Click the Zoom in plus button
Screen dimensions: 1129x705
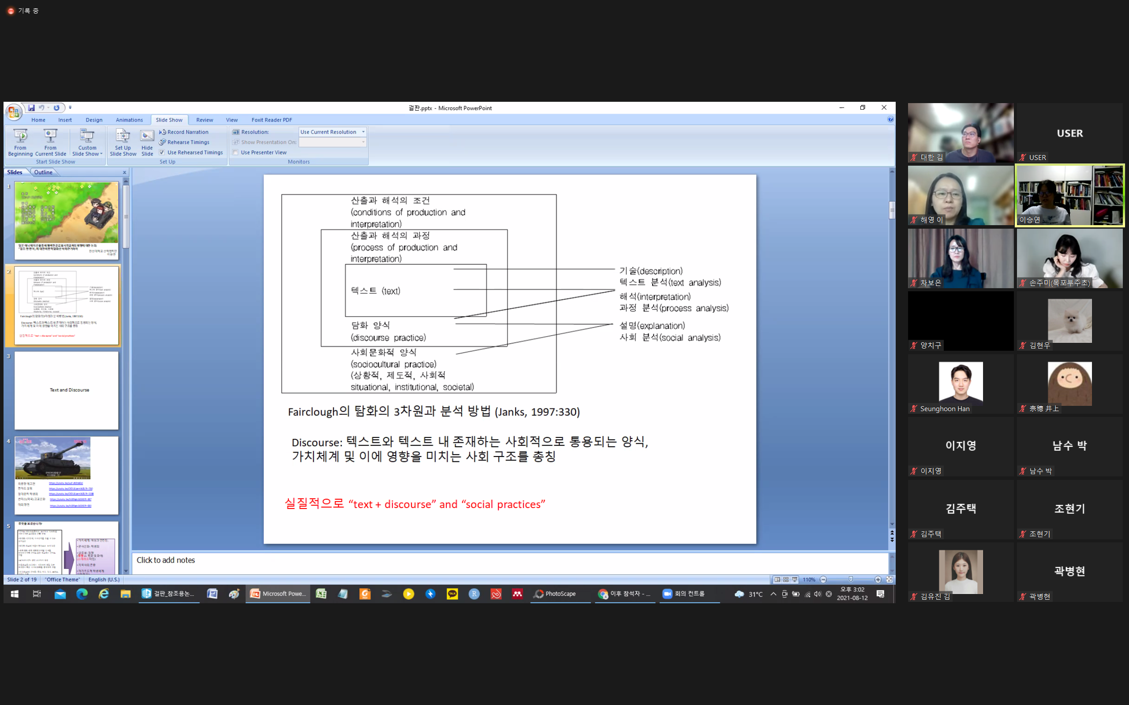click(x=878, y=579)
